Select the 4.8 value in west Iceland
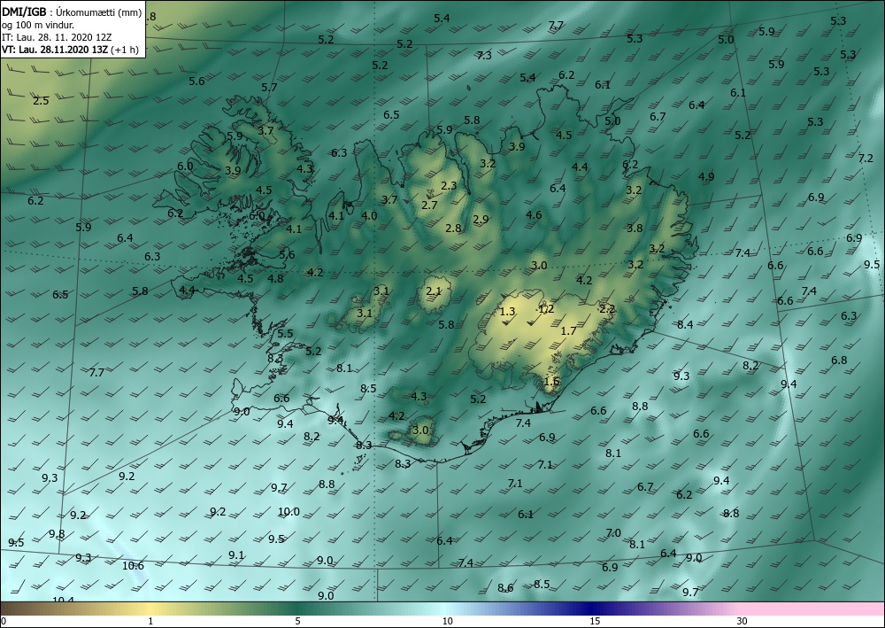Screen dimensions: 885x628 click(275, 278)
